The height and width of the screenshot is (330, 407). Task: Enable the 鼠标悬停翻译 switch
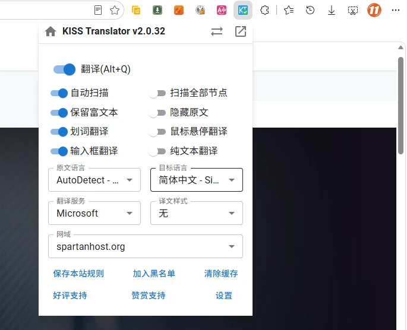157,132
